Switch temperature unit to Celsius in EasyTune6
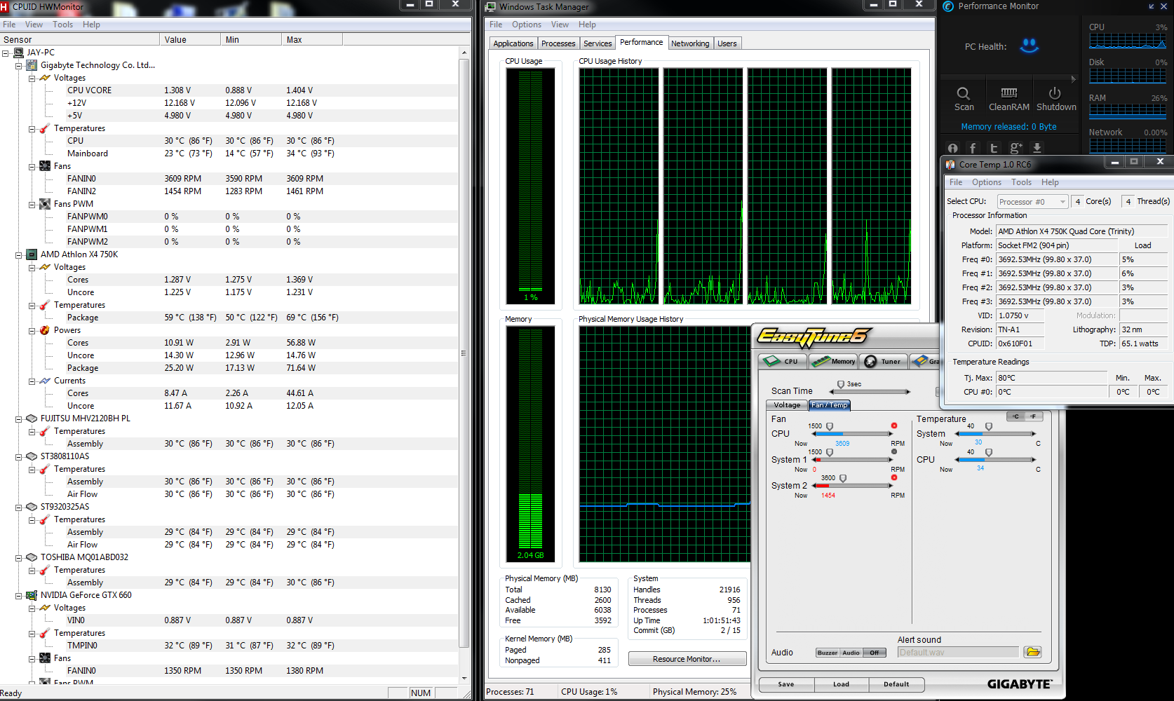Screen dimensions: 1174x701 pyautogui.click(x=1016, y=416)
